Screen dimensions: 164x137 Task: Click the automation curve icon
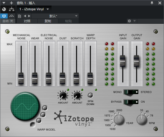11,16
